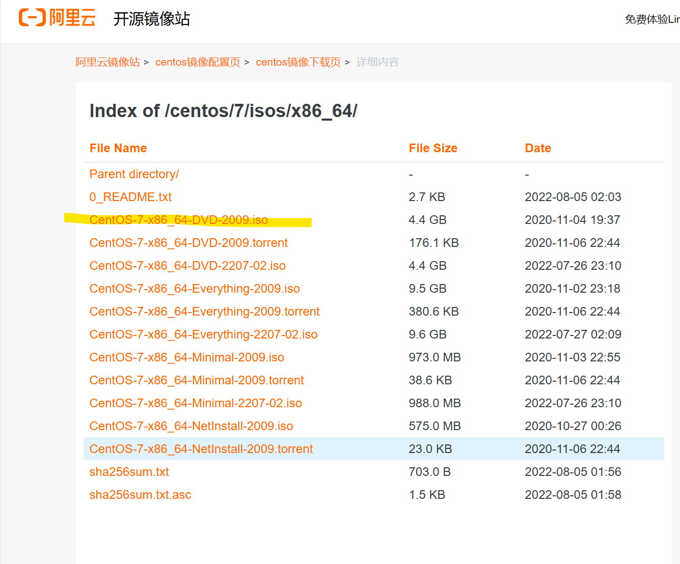Select the 1.5 KB size cell

[x=427, y=495]
